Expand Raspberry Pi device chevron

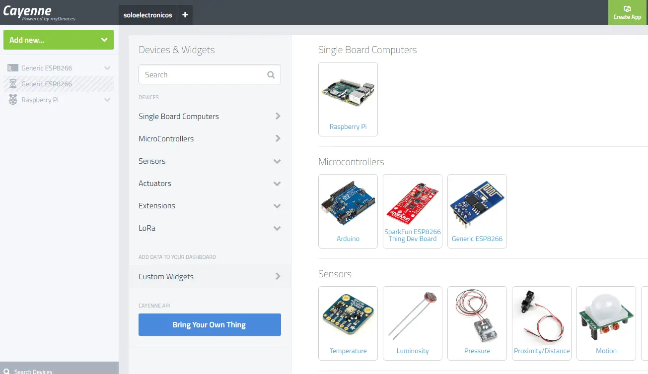point(107,100)
